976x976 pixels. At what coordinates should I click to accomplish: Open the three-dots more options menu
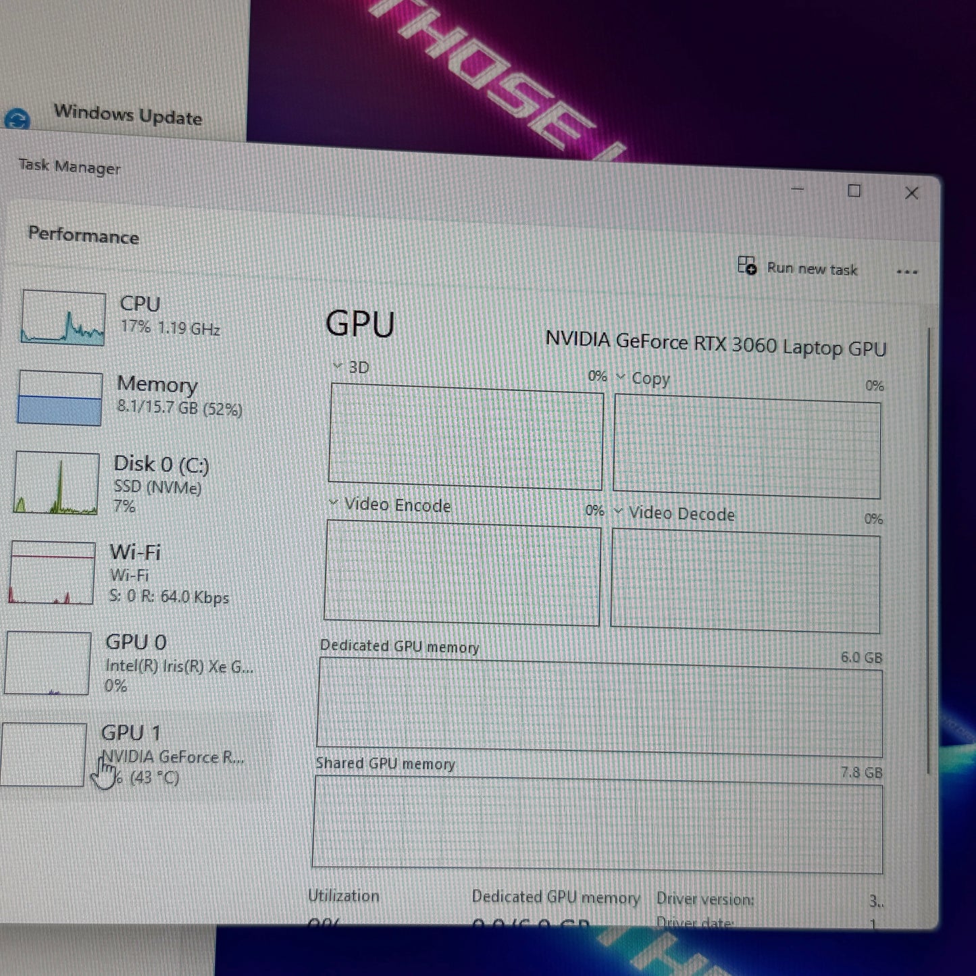(907, 272)
